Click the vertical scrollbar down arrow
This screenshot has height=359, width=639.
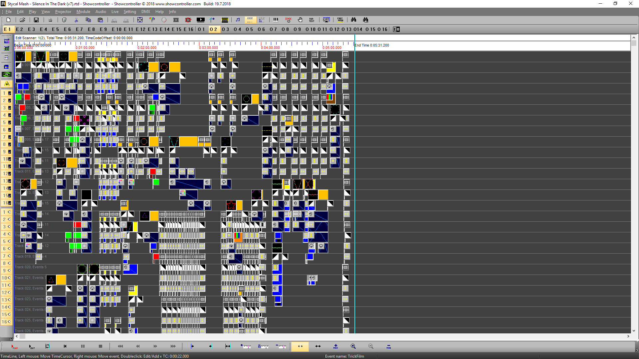click(x=634, y=331)
